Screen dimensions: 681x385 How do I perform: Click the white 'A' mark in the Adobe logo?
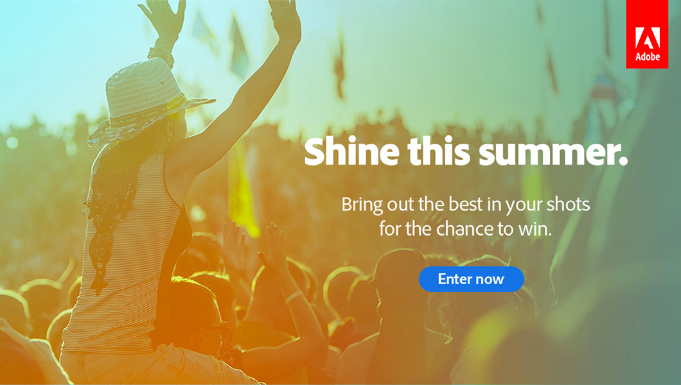[648, 38]
